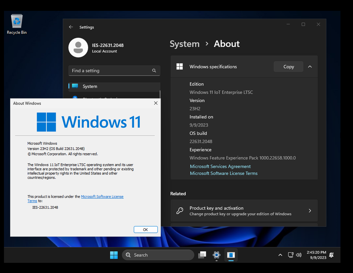Screen dimensions: 353x273
Task: Minimize the Settings window
Action: point(288,24)
